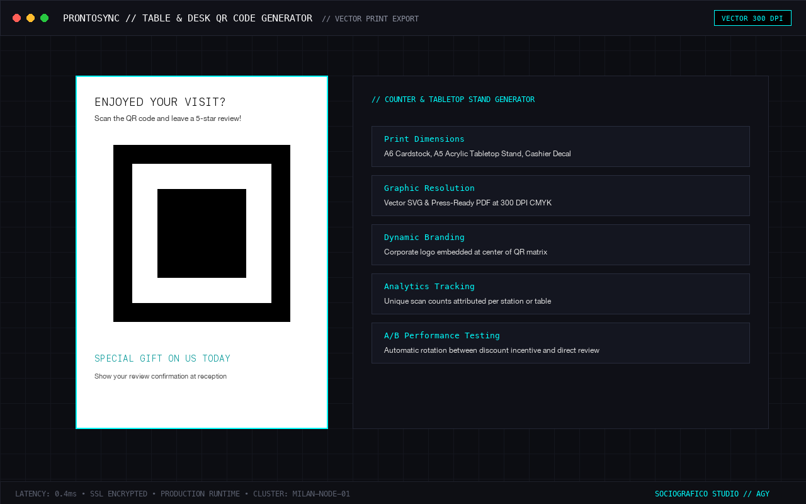Click the VECTOR 300 DPI badge
This screenshot has height=504, width=806.
[x=752, y=18]
